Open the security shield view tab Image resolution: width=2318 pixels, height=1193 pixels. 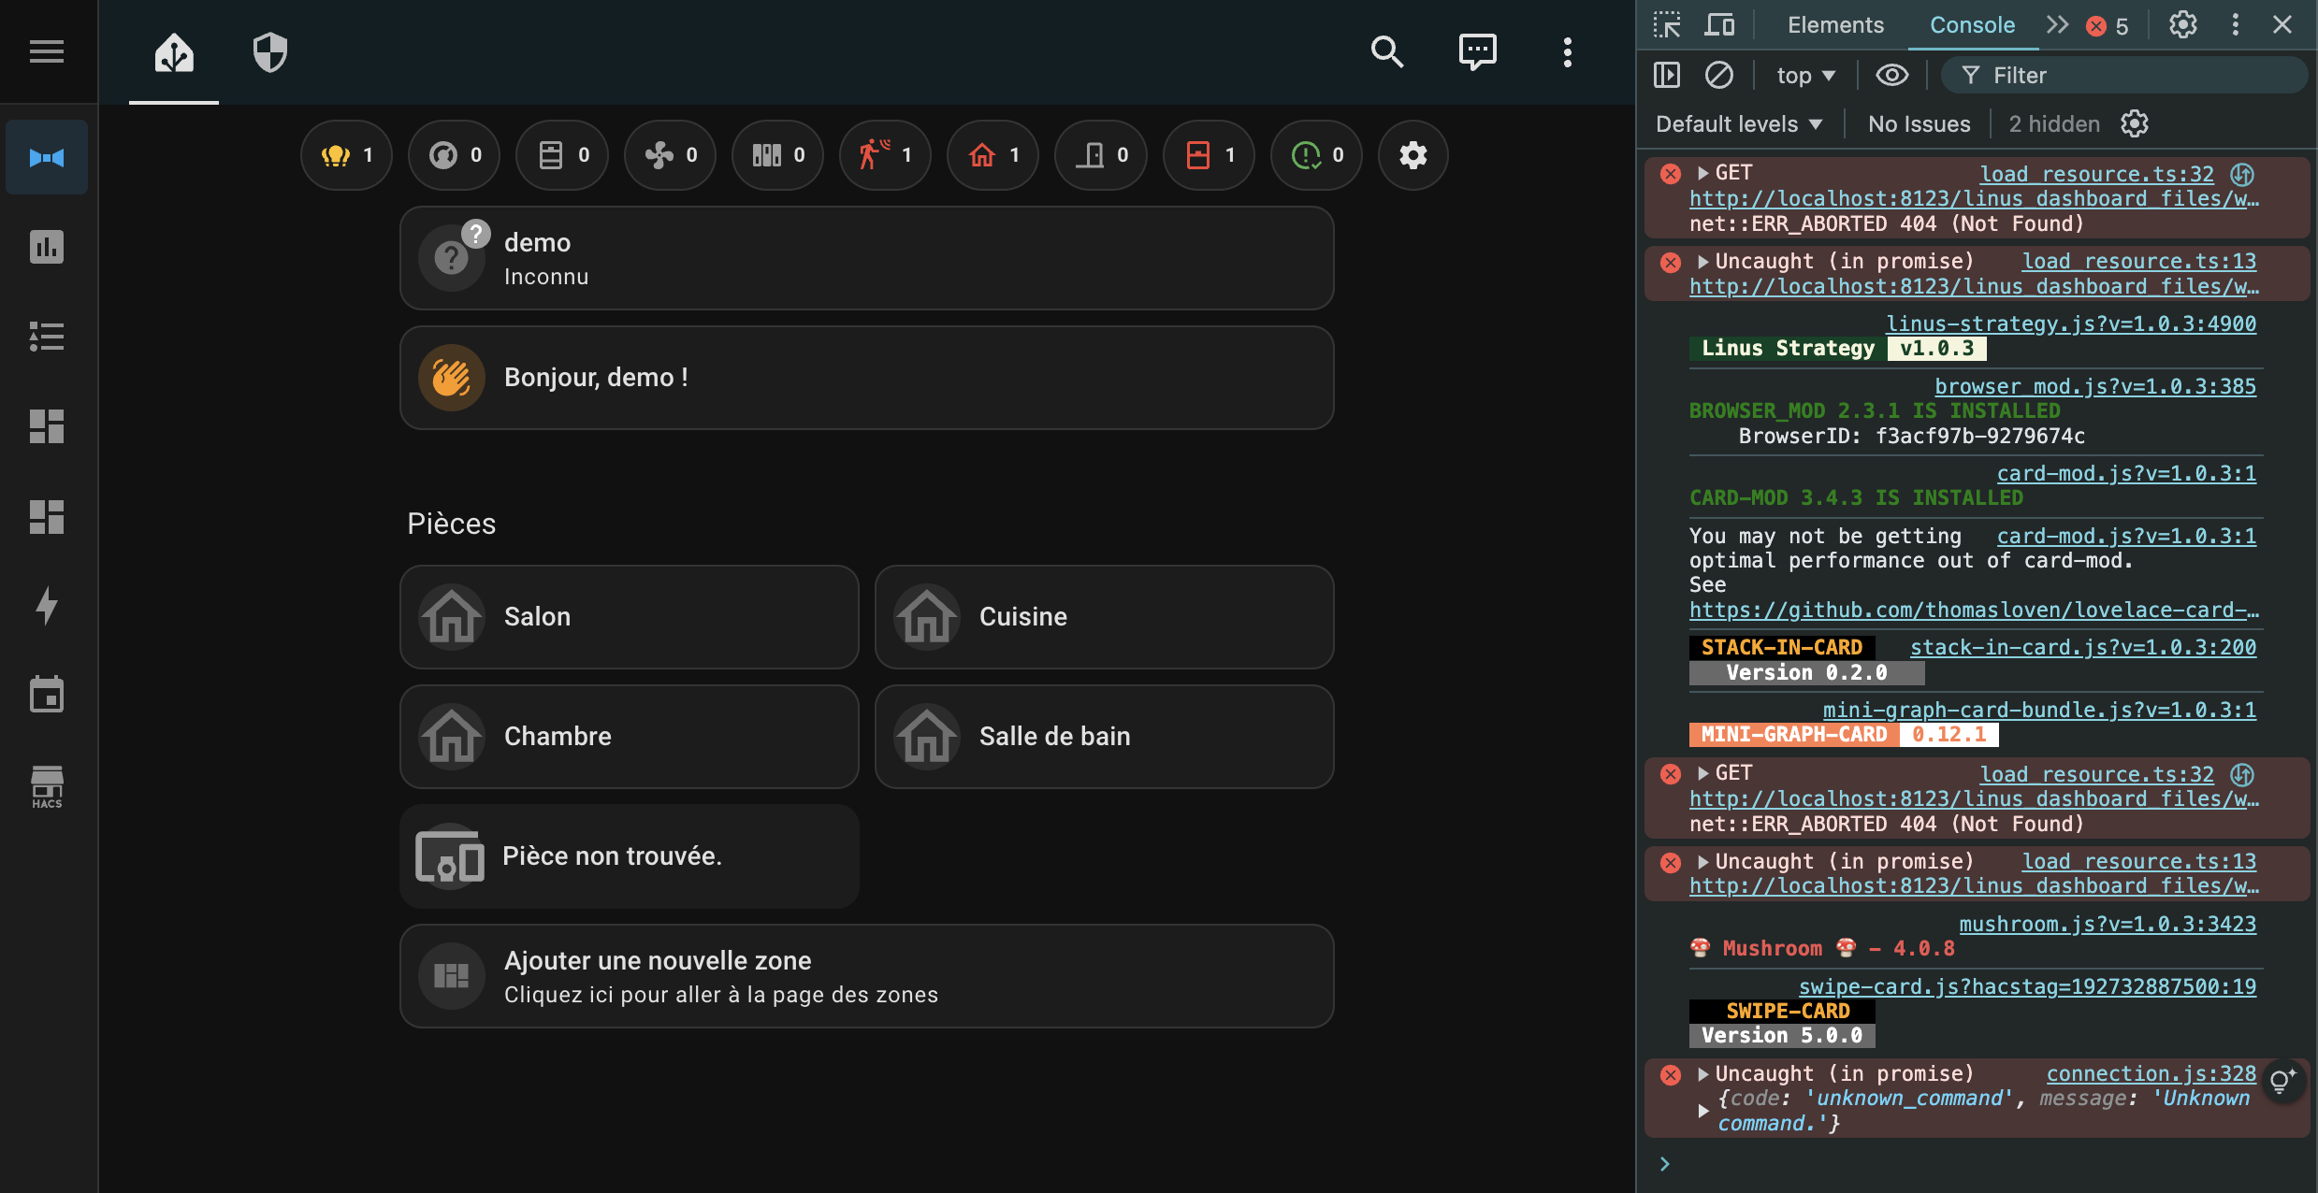click(x=269, y=52)
